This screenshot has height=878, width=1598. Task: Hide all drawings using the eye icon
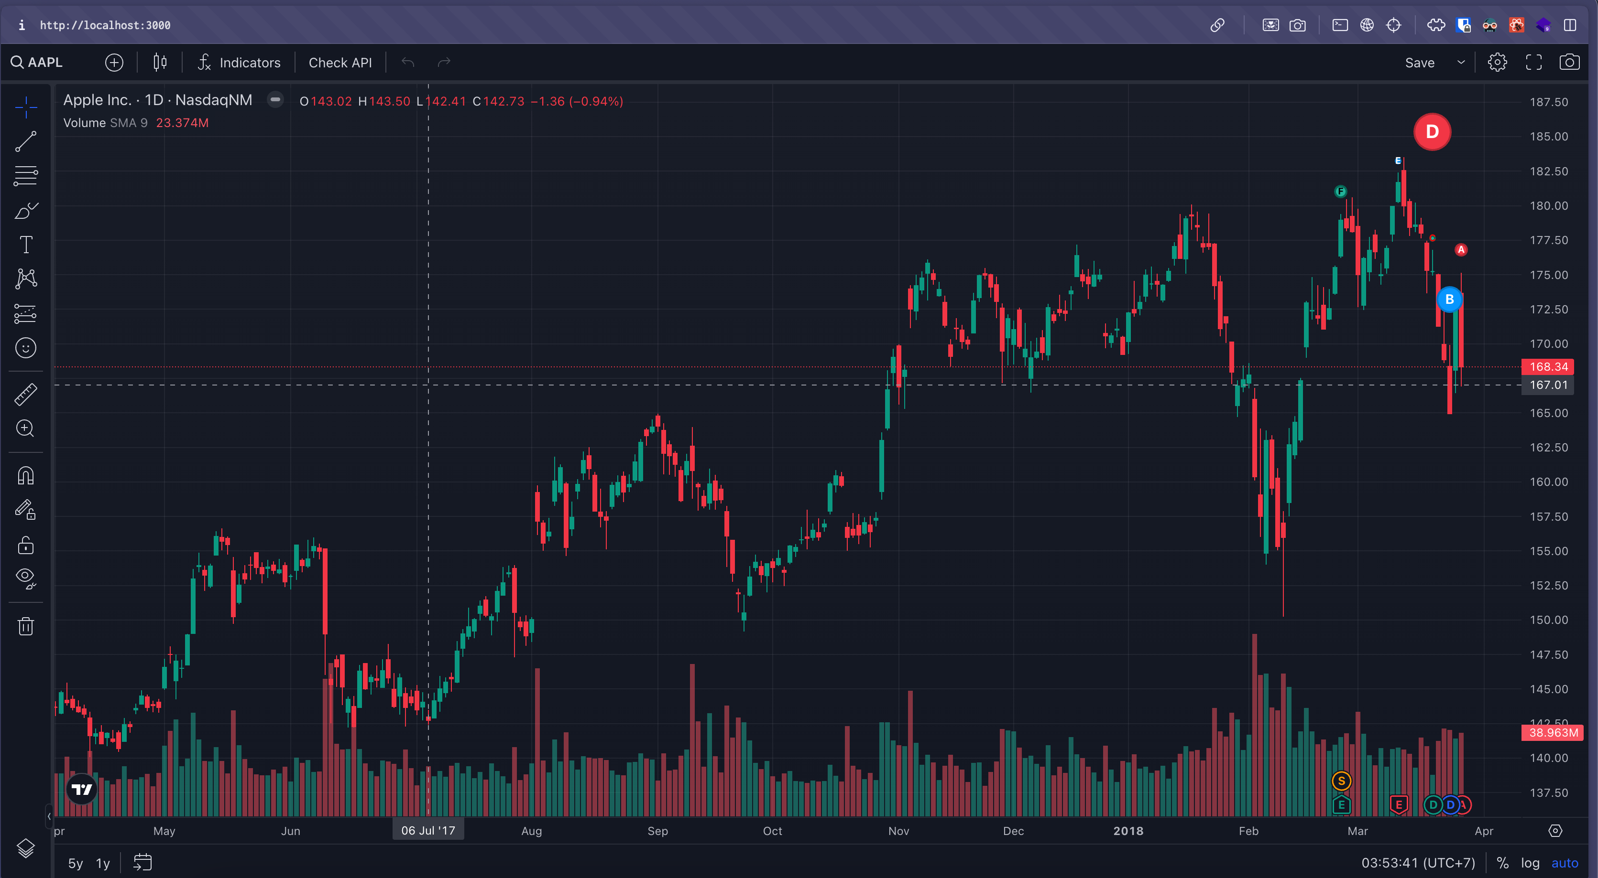[25, 578]
